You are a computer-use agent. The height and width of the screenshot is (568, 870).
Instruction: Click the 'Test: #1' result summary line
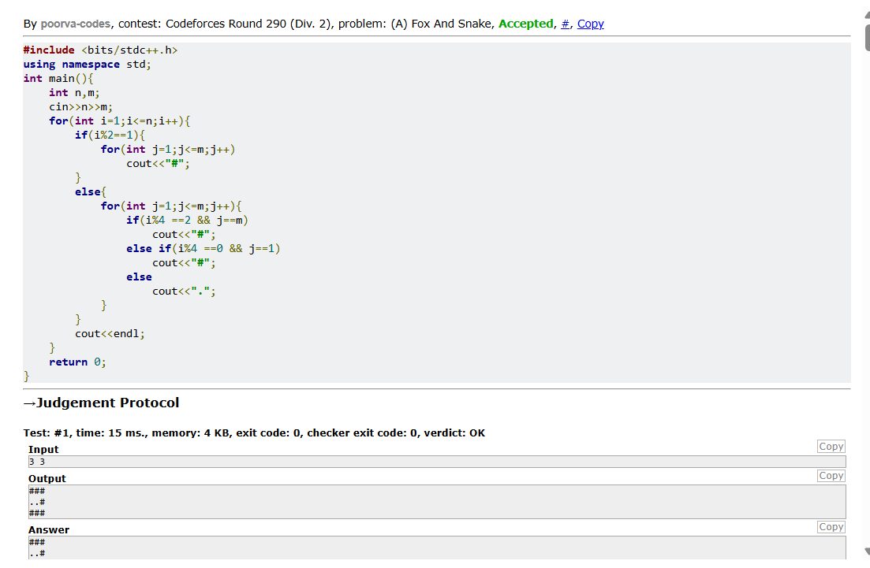point(254,432)
